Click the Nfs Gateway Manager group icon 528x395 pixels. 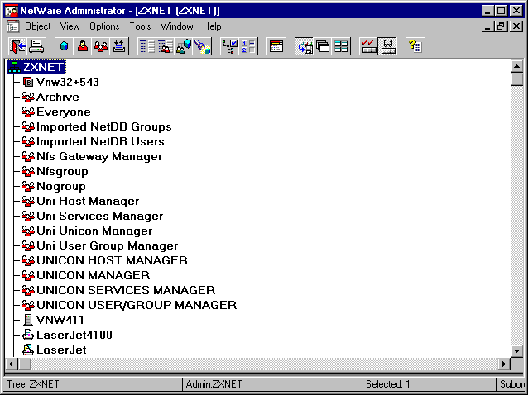coord(28,156)
